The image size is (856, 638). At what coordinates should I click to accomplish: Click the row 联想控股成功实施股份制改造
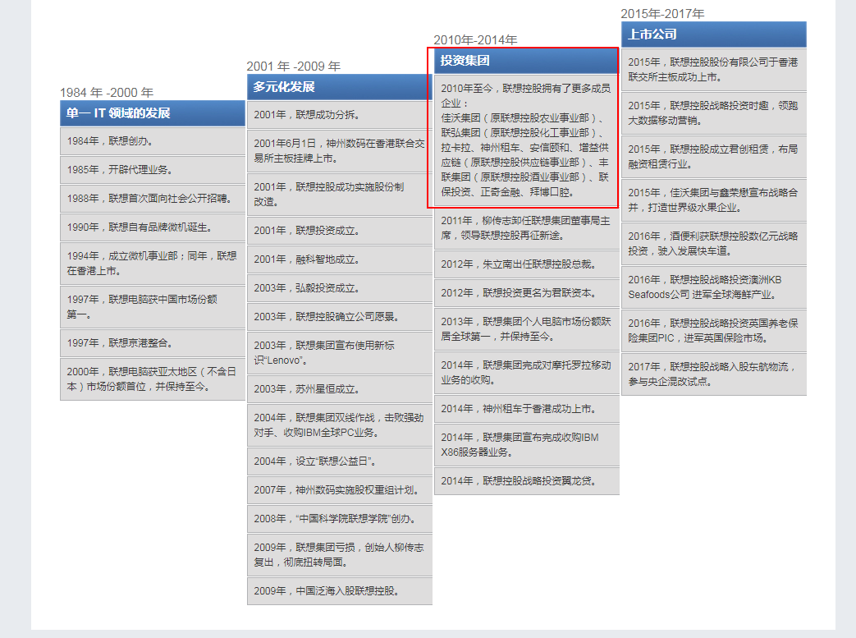click(340, 195)
